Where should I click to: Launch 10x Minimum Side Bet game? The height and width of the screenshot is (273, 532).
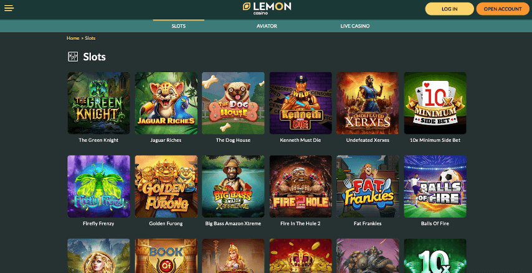click(x=435, y=103)
